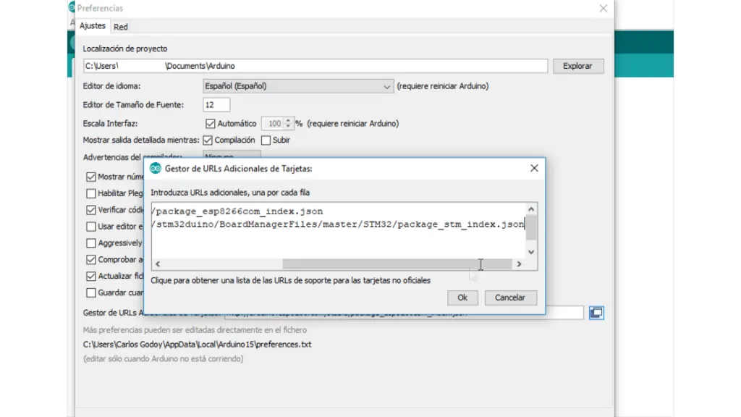Toggle Verificar código checkbox

(90, 210)
